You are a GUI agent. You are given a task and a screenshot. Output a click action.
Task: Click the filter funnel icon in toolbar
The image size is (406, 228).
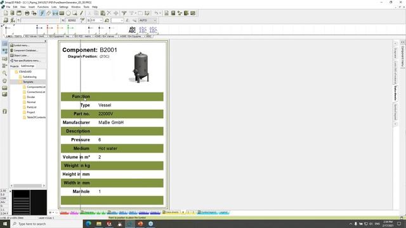point(124,13)
